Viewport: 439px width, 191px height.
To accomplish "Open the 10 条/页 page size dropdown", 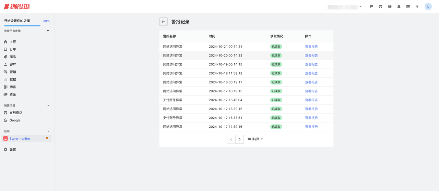I will [255, 139].
